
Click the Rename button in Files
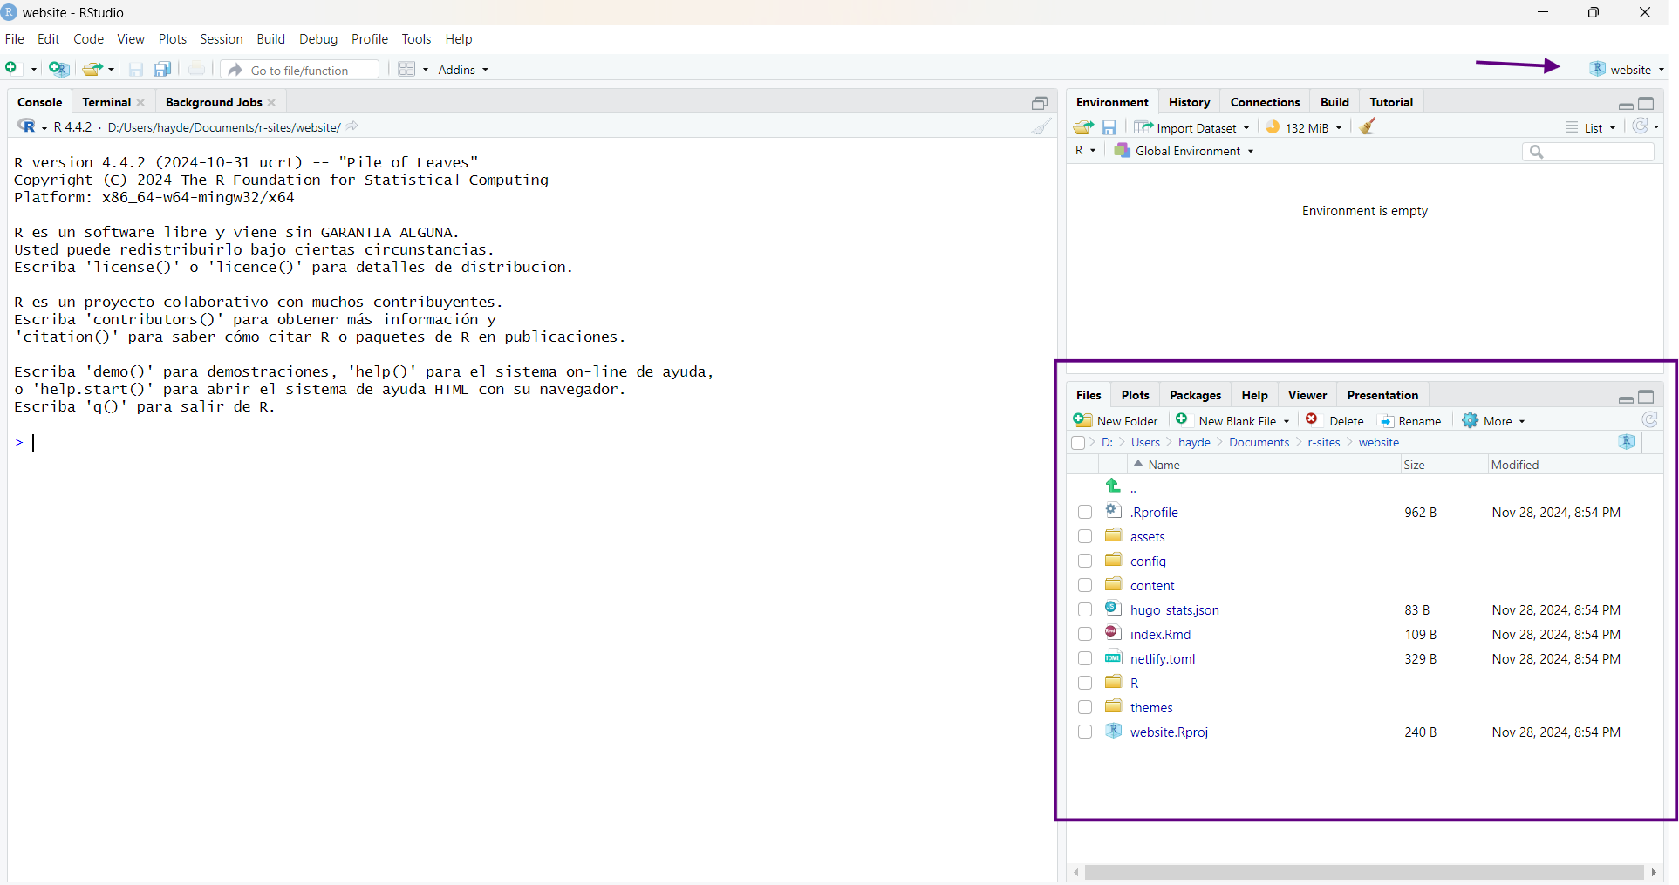[x=1409, y=421]
